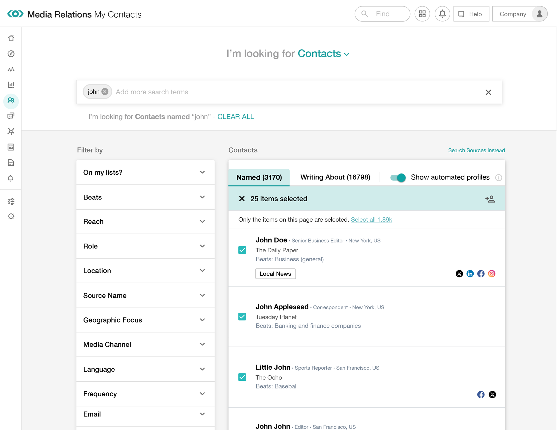Open John Doe's Instagram icon
The width and height of the screenshot is (557, 430).
492,274
